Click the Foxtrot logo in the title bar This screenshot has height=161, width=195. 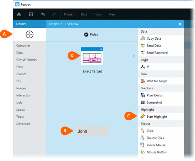(17, 4)
